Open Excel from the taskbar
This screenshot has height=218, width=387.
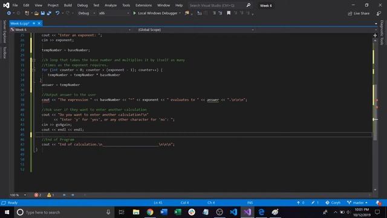[x=178, y=212]
